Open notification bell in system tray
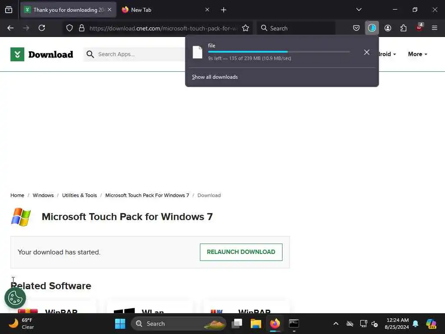The image size is (445, 334). [415, 324]
